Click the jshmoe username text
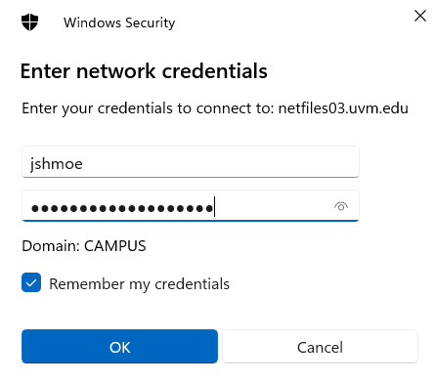Viewport: 435px width, 382px height. (56, 163)
